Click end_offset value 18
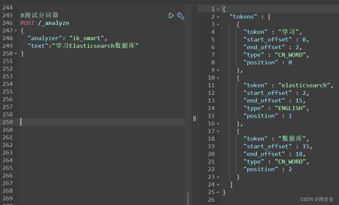Viewport: 339px width, 205px height. coord(299,154)
